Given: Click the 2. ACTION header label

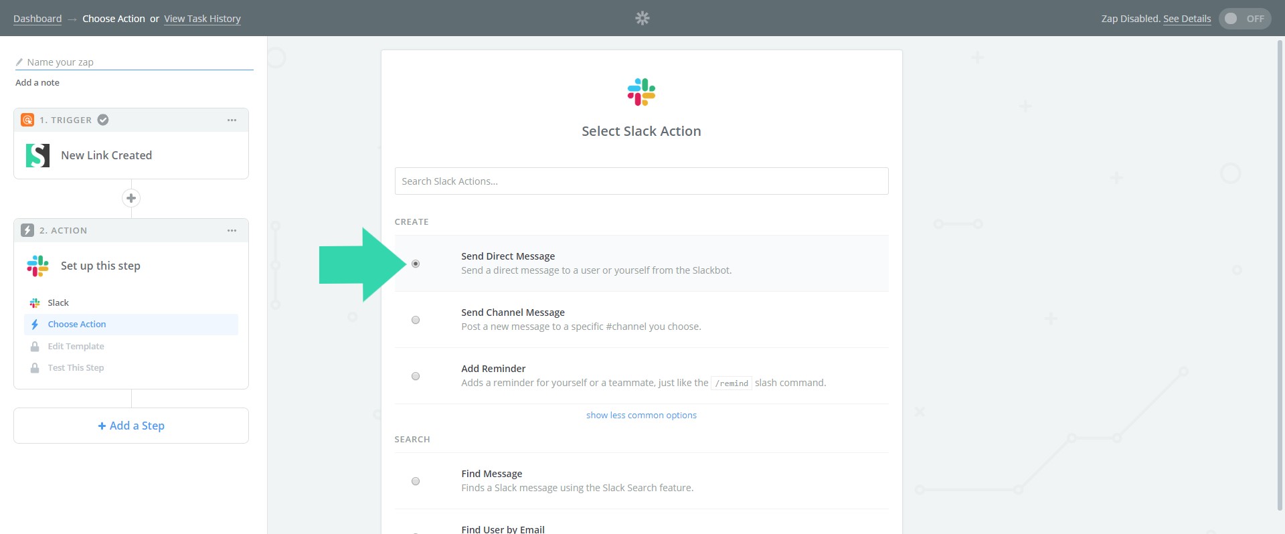Looking at the screenshot, I should (x=64, y=230).
